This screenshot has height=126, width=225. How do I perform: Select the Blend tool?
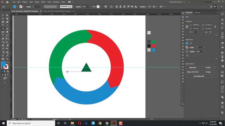pyautogui.click(x=7, y=49)
